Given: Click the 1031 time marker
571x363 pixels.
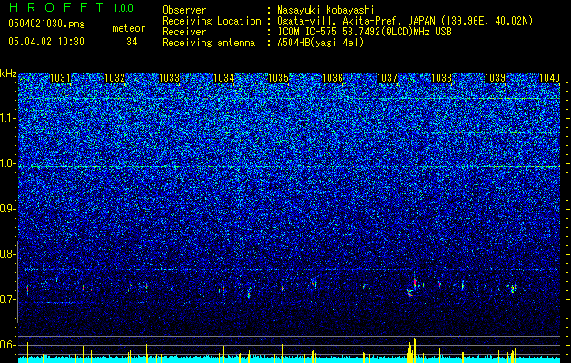Looking at the screenshot, I should (60, 78).
